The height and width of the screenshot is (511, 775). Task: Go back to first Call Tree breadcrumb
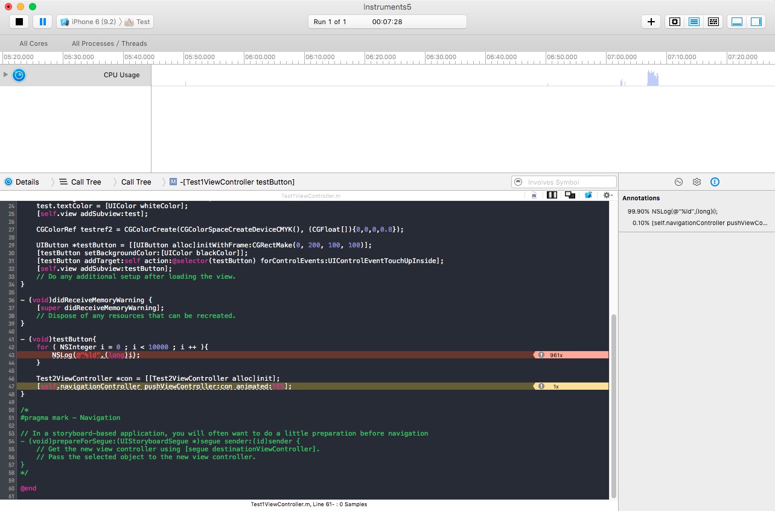[x=86, y=182]
